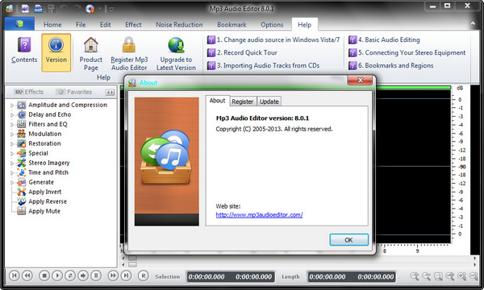Screen dimensions: 484x290
Task: Click OK in the About dialog
Action: [348, 240]
